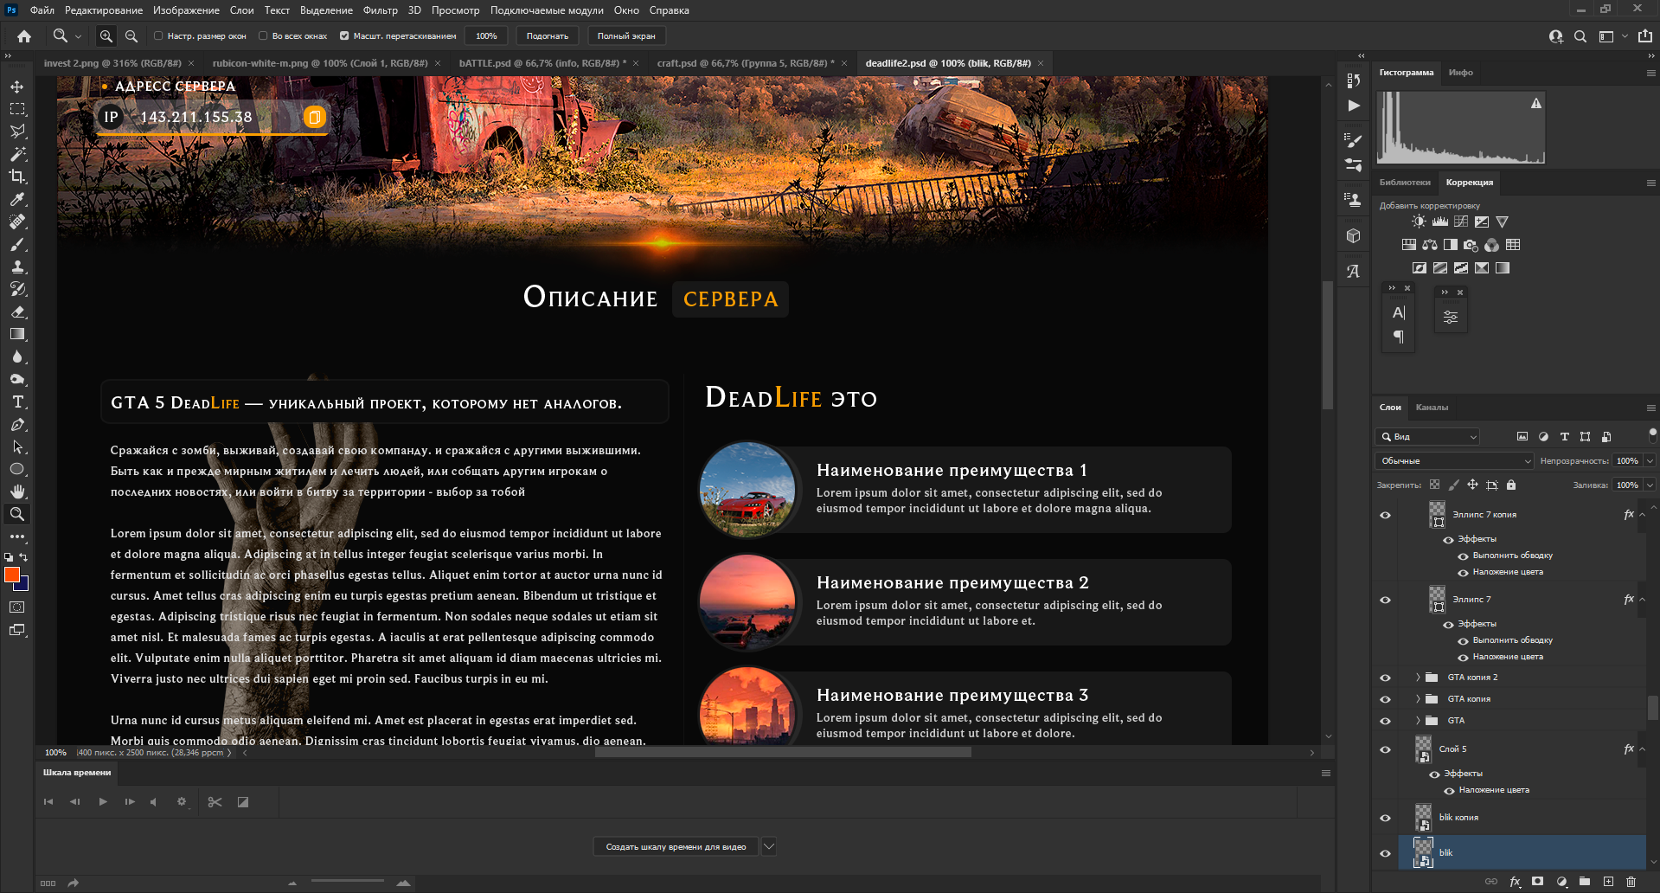
Task: Select the Magic Wand tool
Action: 17,154
